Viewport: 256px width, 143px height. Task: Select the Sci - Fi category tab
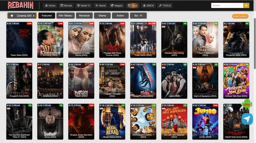(139, 16)
